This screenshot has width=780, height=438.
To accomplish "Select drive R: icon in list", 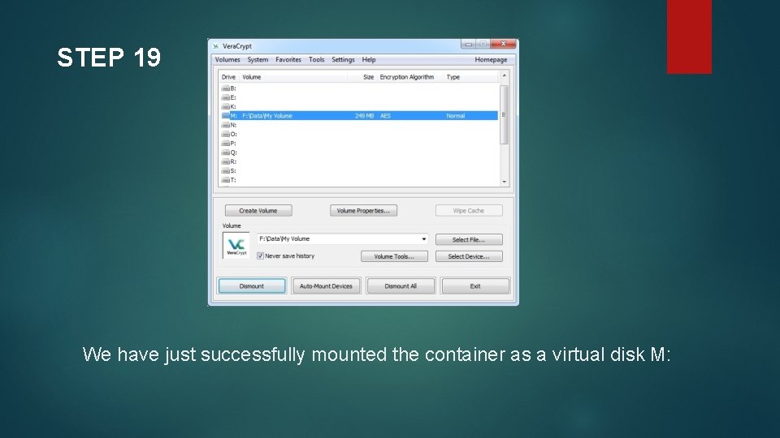I will tap(226, 162).
